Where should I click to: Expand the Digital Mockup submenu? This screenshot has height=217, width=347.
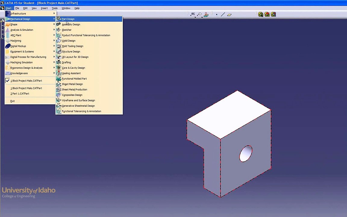[30, 46]
